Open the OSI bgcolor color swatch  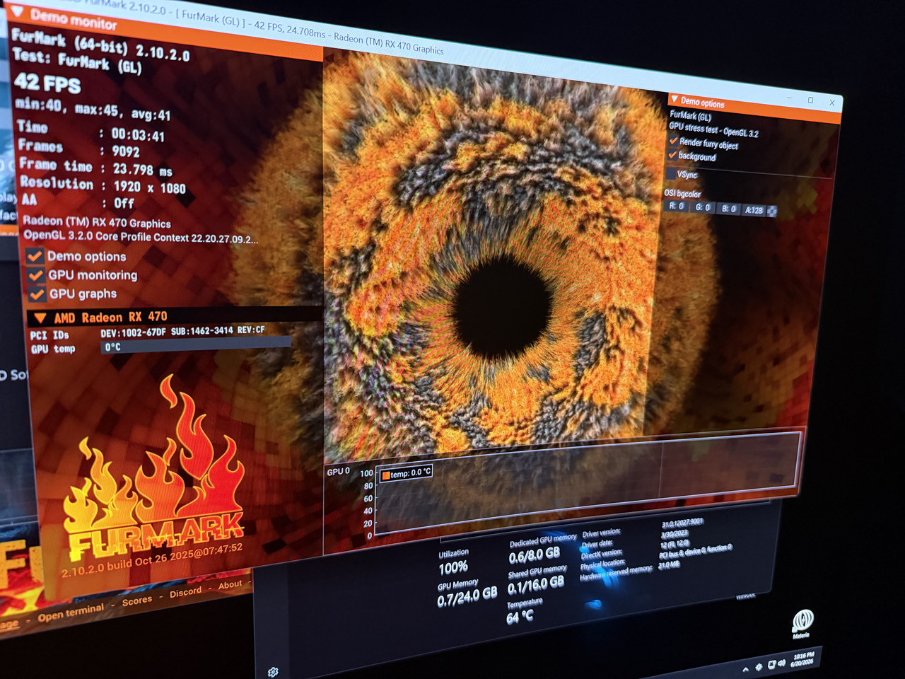tap(772, 211)
